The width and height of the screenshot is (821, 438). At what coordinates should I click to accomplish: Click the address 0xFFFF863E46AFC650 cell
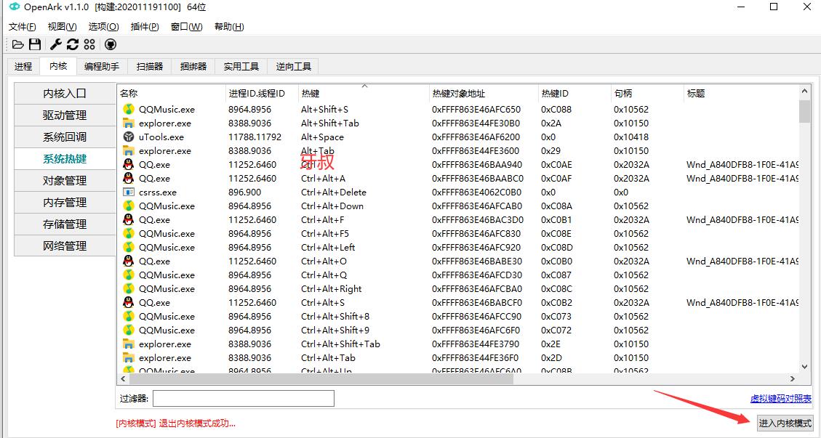(x=476, y=110)
